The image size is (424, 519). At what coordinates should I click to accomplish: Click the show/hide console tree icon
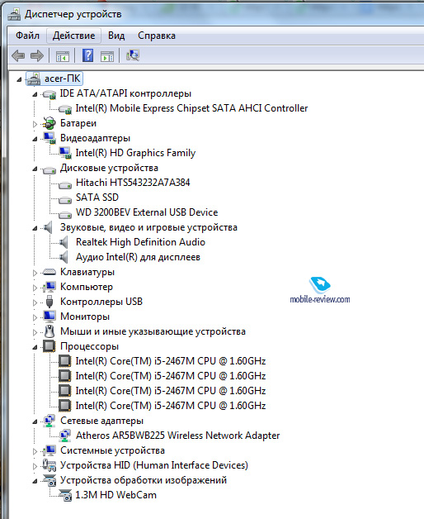click(x=63, y=56)
